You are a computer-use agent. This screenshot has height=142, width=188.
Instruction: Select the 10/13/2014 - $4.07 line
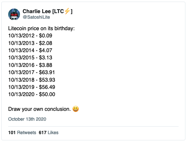pos(30,50)
